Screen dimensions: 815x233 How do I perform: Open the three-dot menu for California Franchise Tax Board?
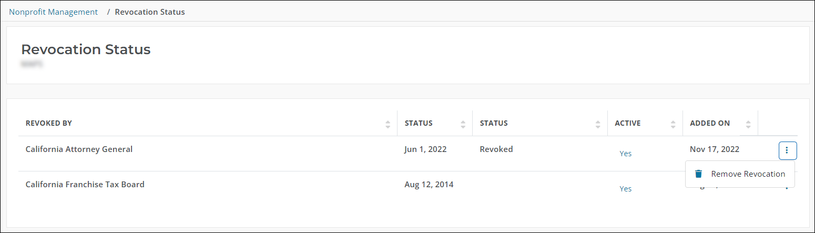(x=787, y=187)
